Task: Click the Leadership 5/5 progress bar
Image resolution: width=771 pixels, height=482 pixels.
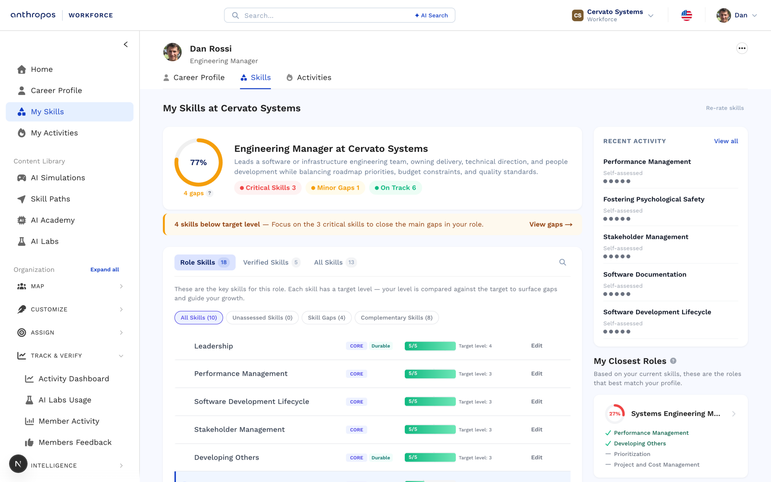Action: tap(430, 346)
